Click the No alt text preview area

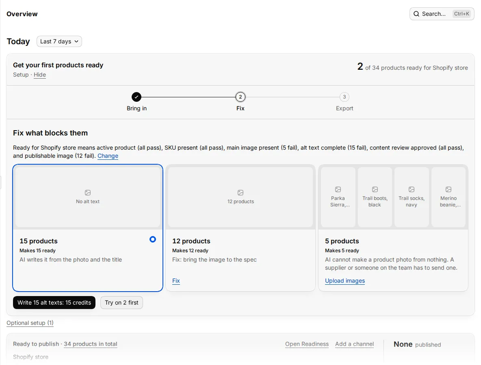tap(88, 197)
